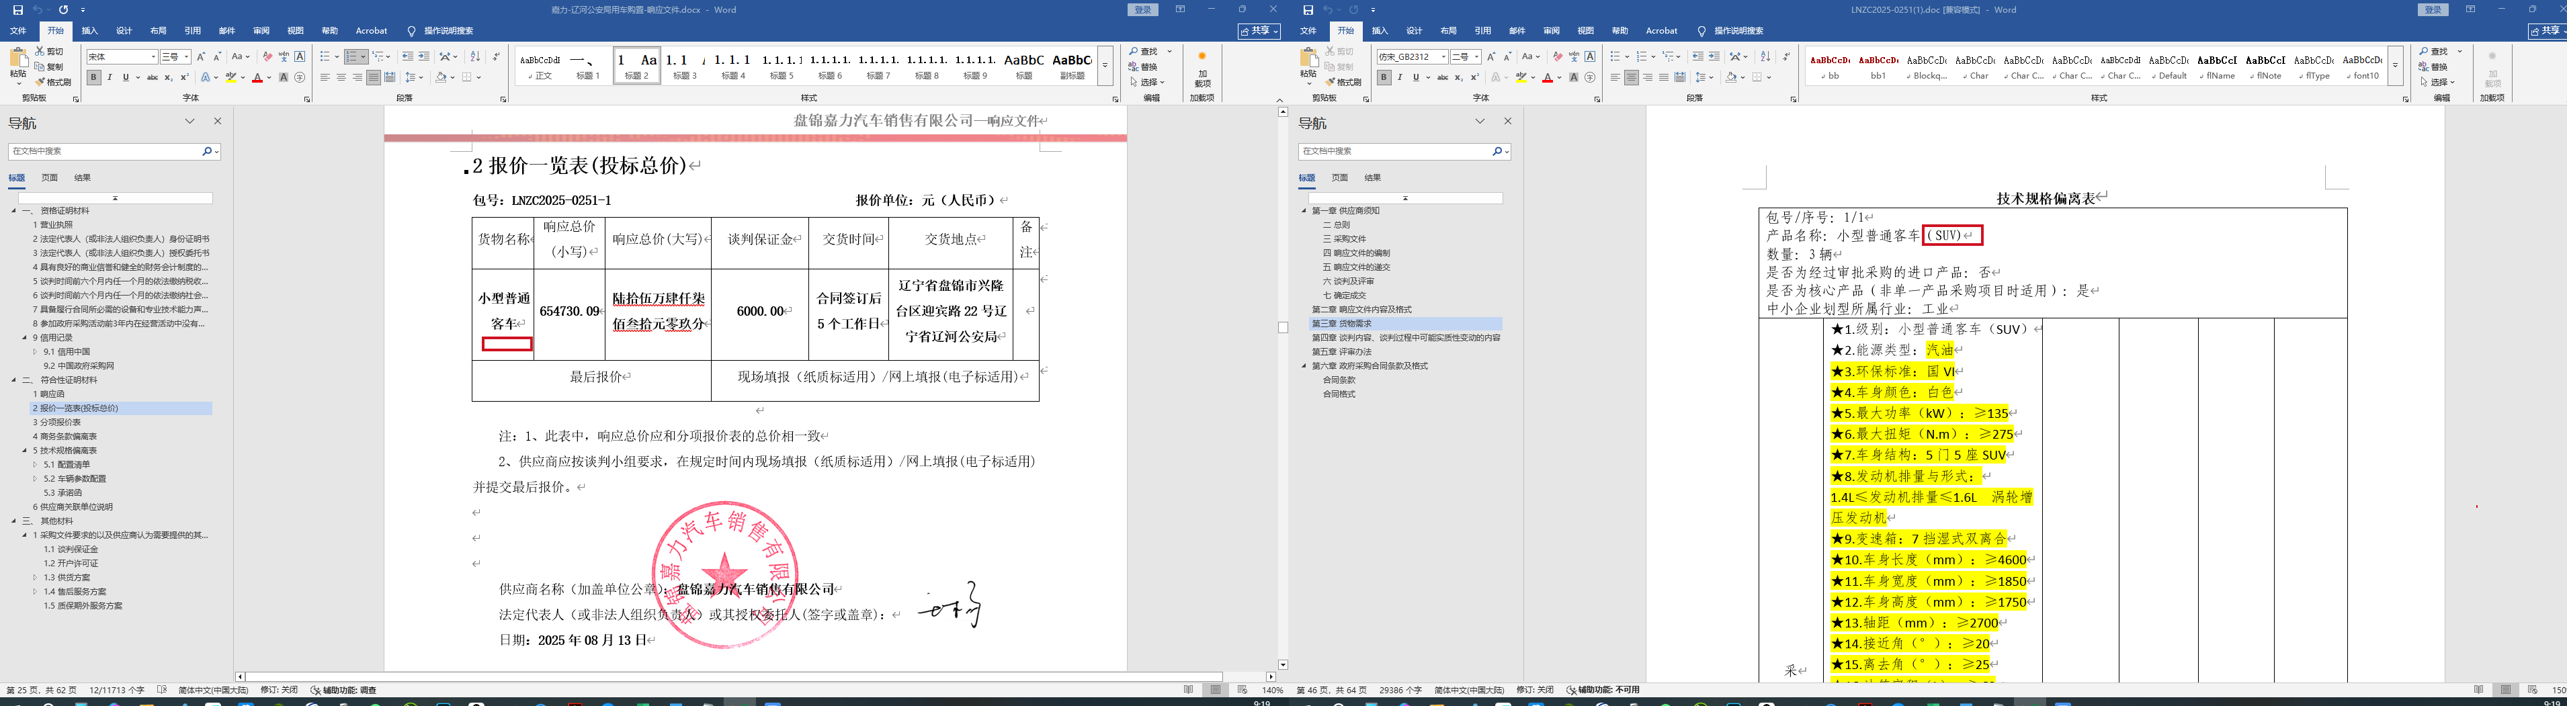Toggle italic in the right Word window
Image resolution: width=2567 pixels, height=706 pixels.
[x=1400, y=78]
